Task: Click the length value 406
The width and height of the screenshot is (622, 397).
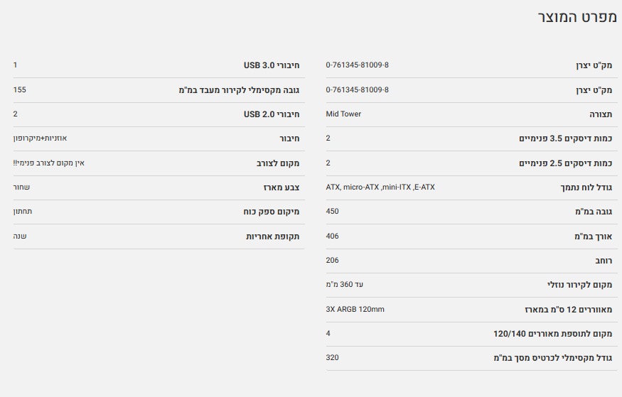Action: coord(332,236)
